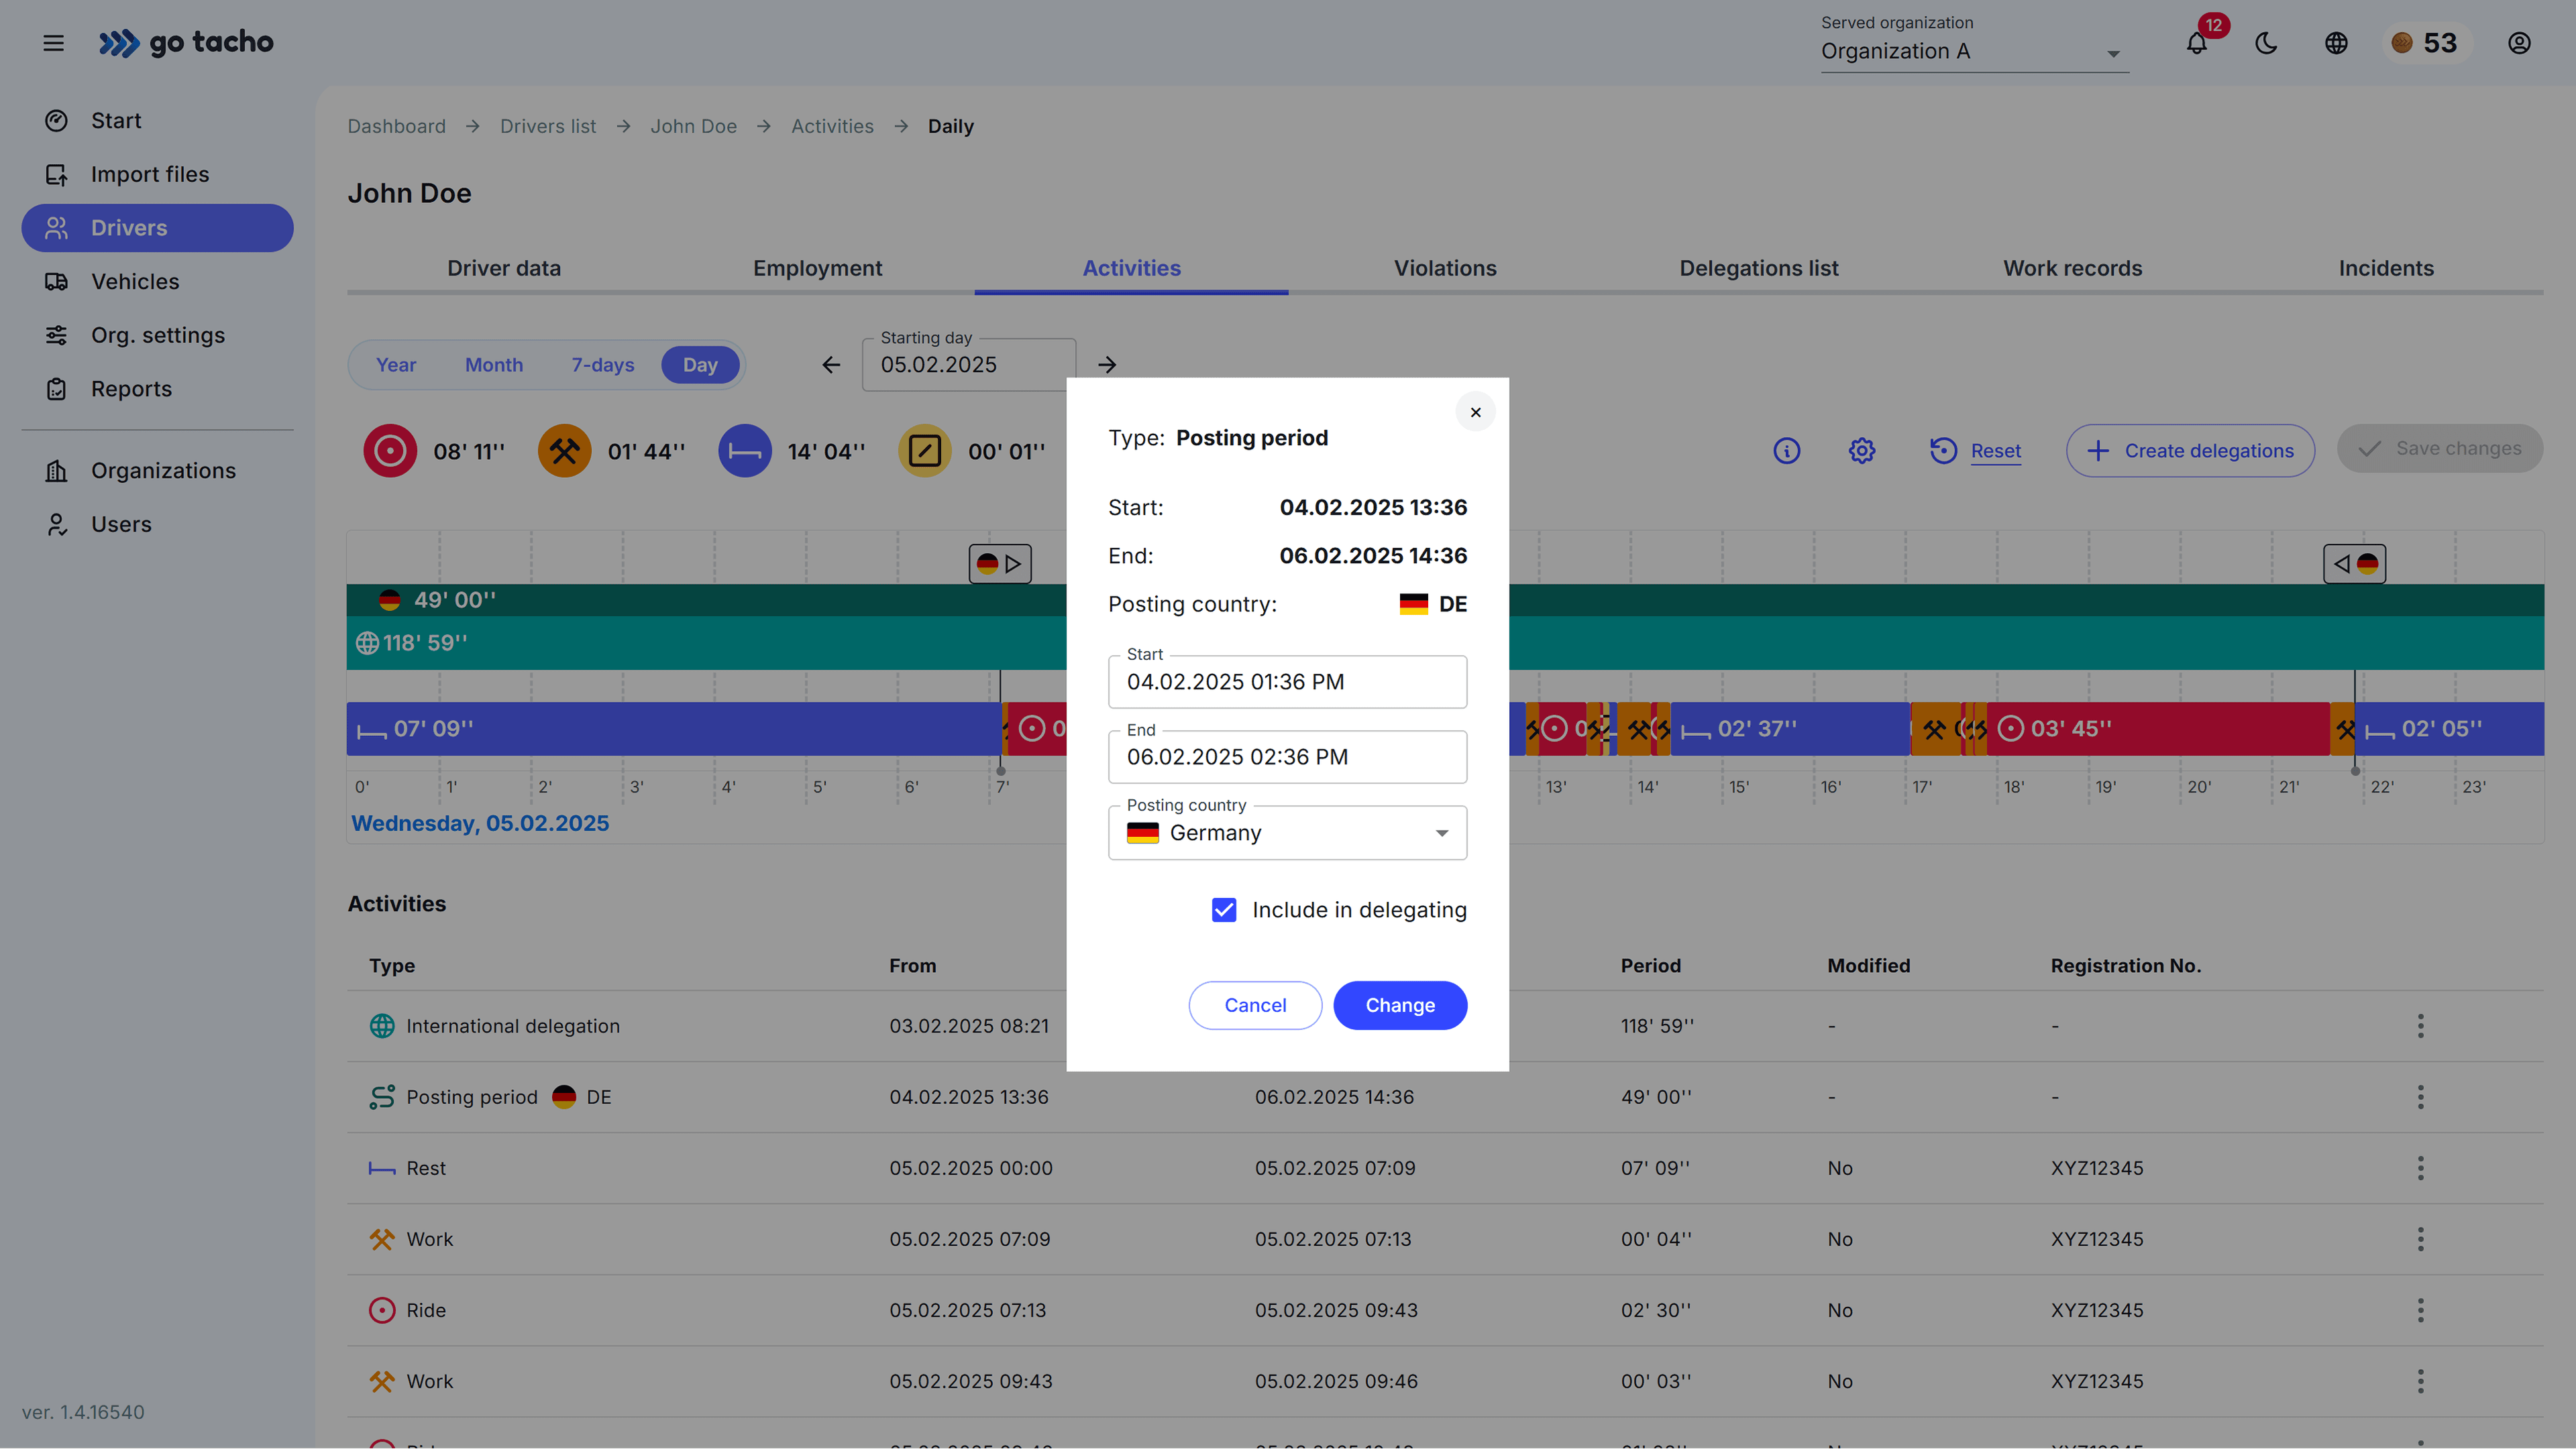Open the Work records tab

[2072, 268]
